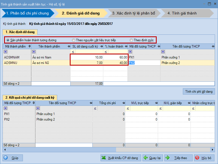Pin the Mã thành phẩm column

[x=29, y=46]
